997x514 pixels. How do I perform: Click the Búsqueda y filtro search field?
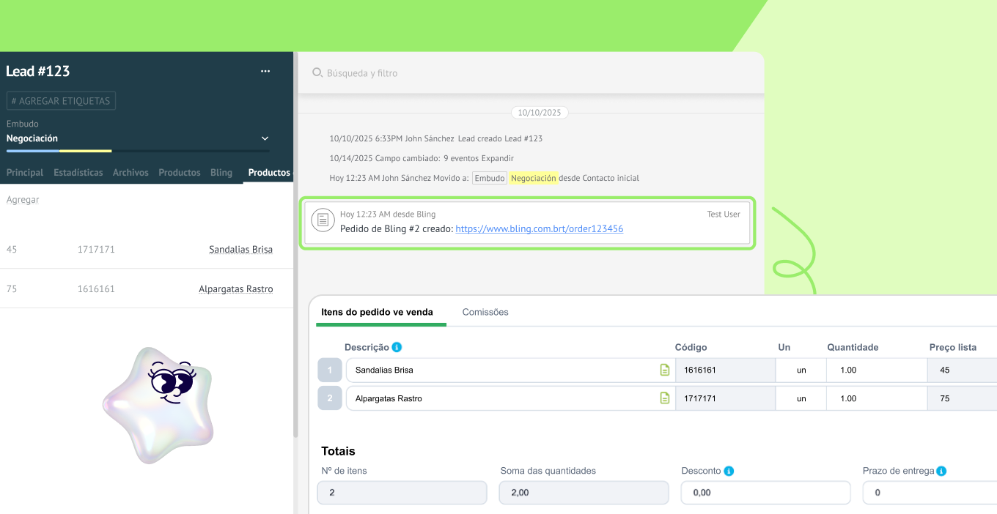[528, 73]
